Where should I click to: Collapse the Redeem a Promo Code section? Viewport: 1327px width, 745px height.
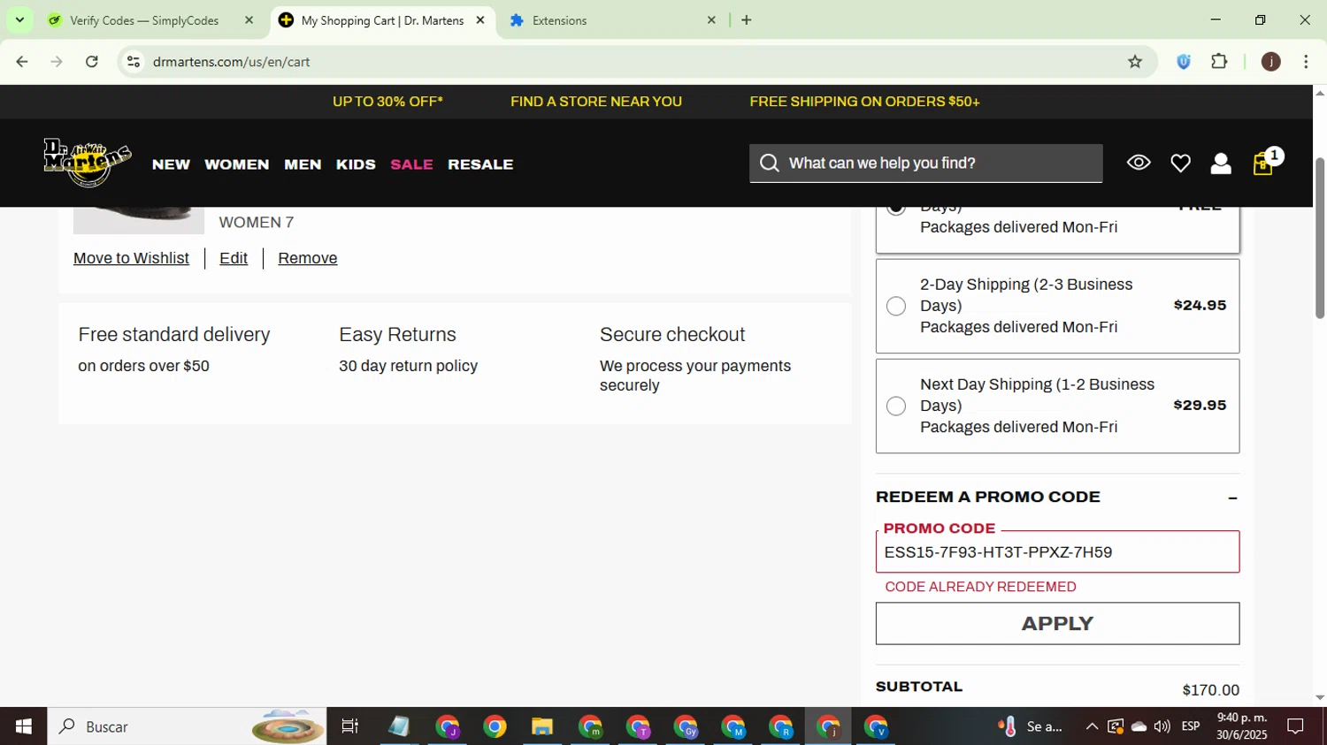coord(1232,498)
